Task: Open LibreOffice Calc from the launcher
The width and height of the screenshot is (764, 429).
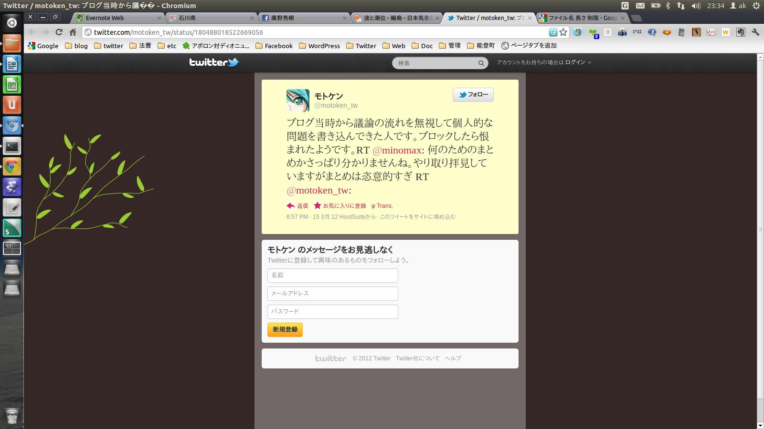Action: point(12,84)
